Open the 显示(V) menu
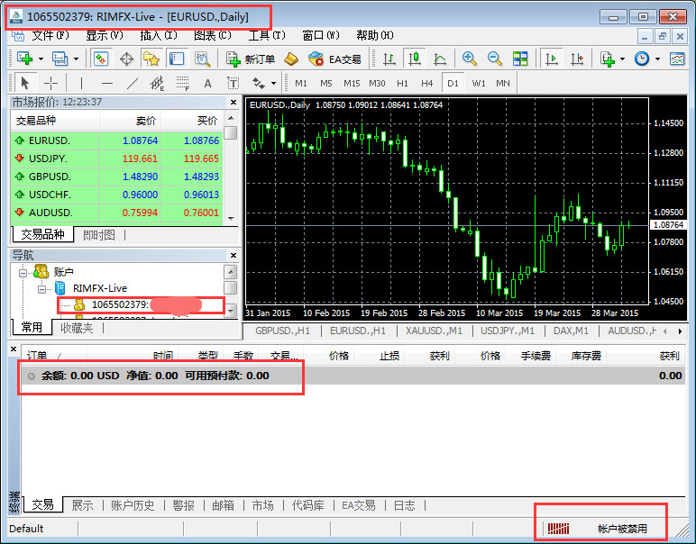 105,35
